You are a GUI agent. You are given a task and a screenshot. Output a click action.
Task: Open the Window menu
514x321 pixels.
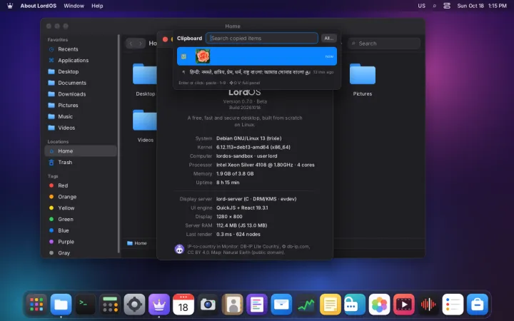point(74,6)
